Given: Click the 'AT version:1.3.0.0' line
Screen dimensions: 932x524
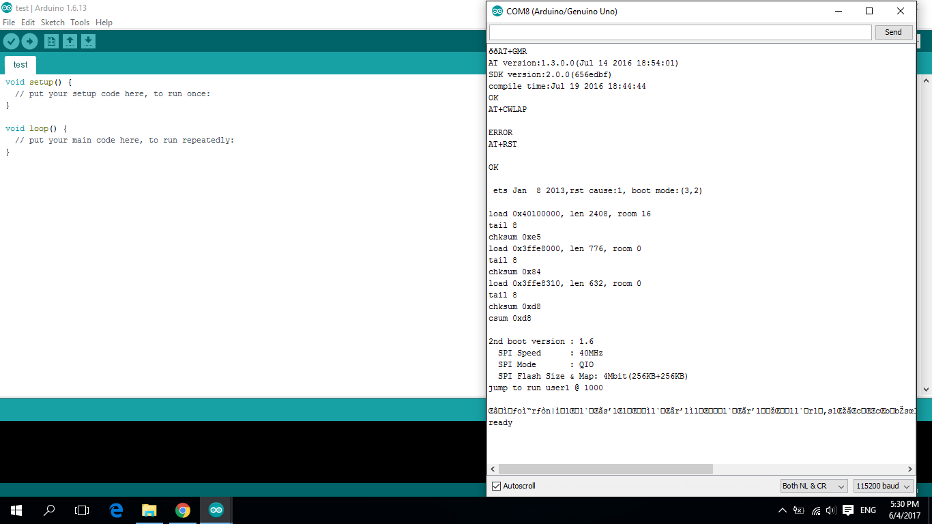Looking at the screenshot, I should 583,63.
